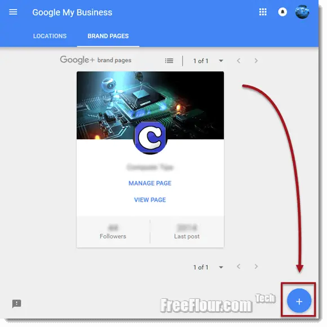This screenshot has height=327, width=327.
Task: Click the blue plus create button
Action: tap(299, 301)
